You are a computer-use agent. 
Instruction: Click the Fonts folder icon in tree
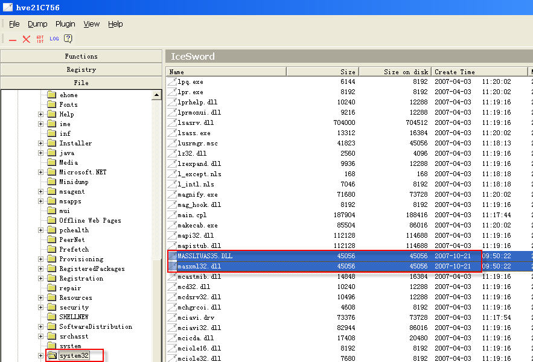point(52,104)
